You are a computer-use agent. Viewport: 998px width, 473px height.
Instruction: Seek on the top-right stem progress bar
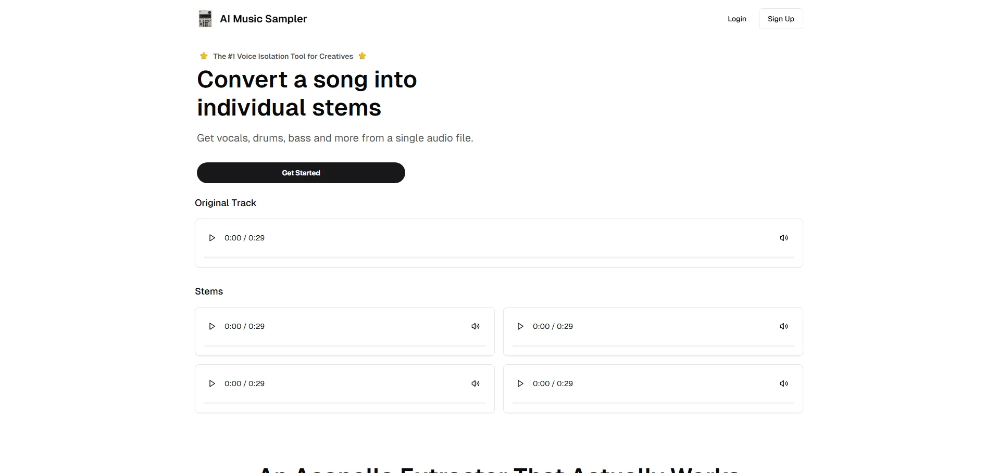(653, 346)
